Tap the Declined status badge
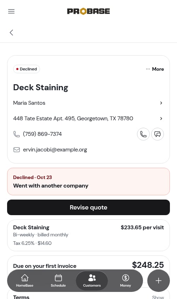Viewport: 177px width, 299px height. pos(27,69)
